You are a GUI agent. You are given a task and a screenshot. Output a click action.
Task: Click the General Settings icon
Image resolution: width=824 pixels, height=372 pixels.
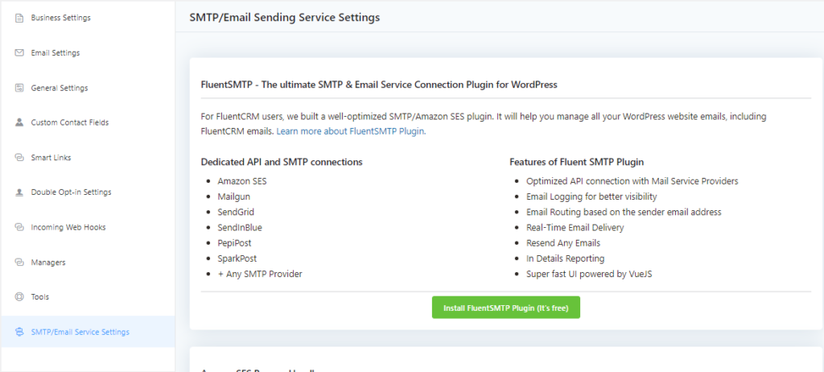[x=19, y=88]
